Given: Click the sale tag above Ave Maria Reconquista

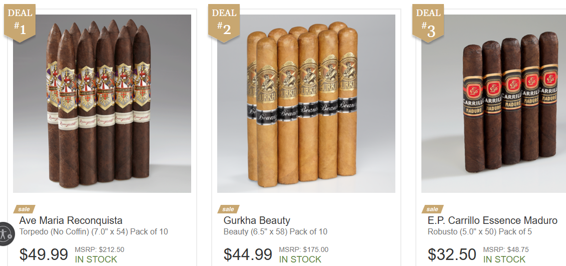Looking at the screenshot, I should point(24,209).
